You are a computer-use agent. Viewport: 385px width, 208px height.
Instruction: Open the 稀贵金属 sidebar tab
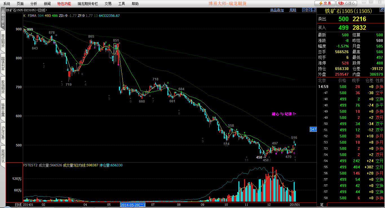pyautogui.click(x=3, y=110)
